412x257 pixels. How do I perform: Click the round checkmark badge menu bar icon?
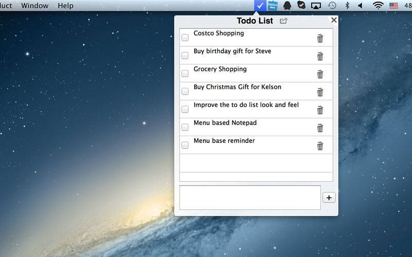(x=301, y=5)
